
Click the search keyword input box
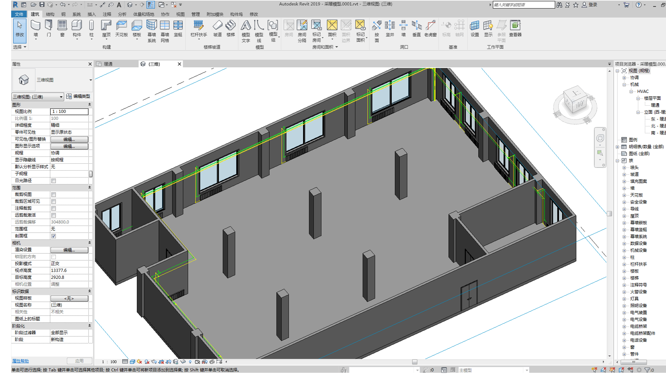pyautogui.click(x=523, y=5)
